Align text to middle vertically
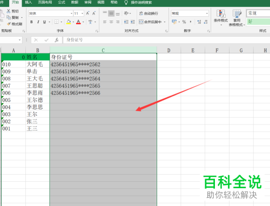270x206 pixels. [111, 13]
